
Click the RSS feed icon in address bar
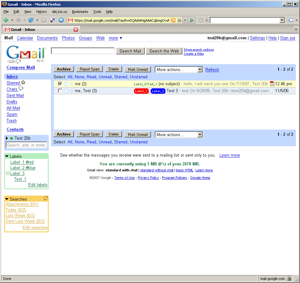173,20
